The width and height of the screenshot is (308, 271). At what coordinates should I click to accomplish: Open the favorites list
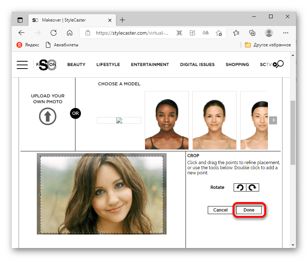coord(236,33)
